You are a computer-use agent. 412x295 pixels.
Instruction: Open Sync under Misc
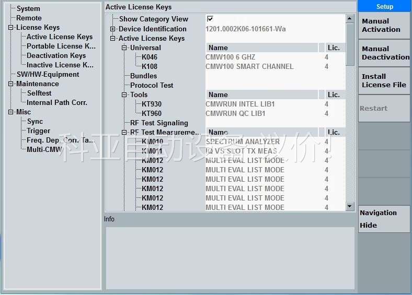(35, 122)
